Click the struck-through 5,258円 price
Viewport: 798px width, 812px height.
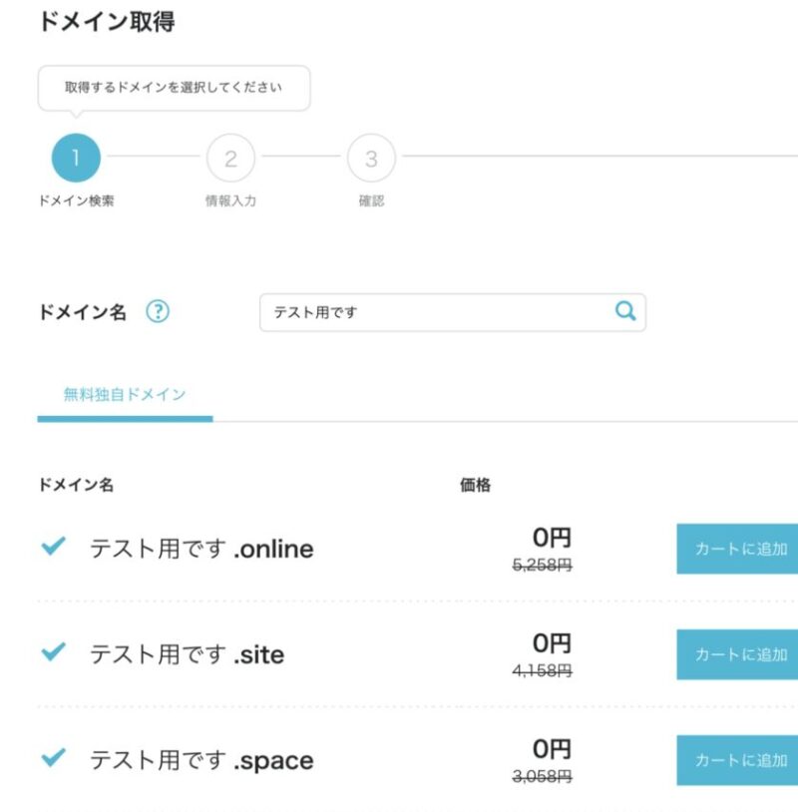pyautogui.click(x=543, y=565)
